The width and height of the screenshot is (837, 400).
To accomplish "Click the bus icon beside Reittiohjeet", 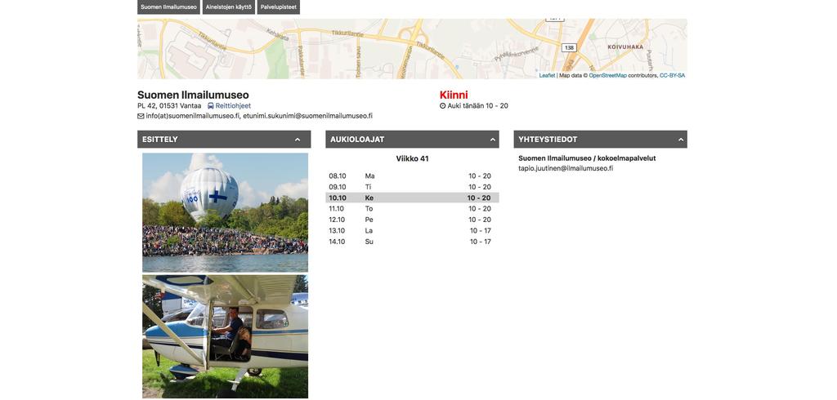I will coord(211,106).
